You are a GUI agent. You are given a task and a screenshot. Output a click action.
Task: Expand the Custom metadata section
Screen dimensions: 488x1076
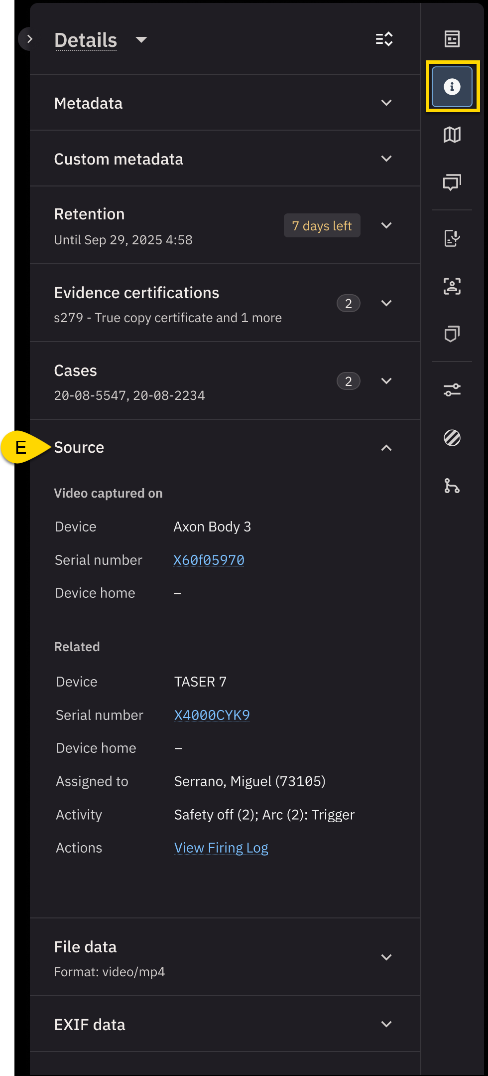click(x=386, y=159)
